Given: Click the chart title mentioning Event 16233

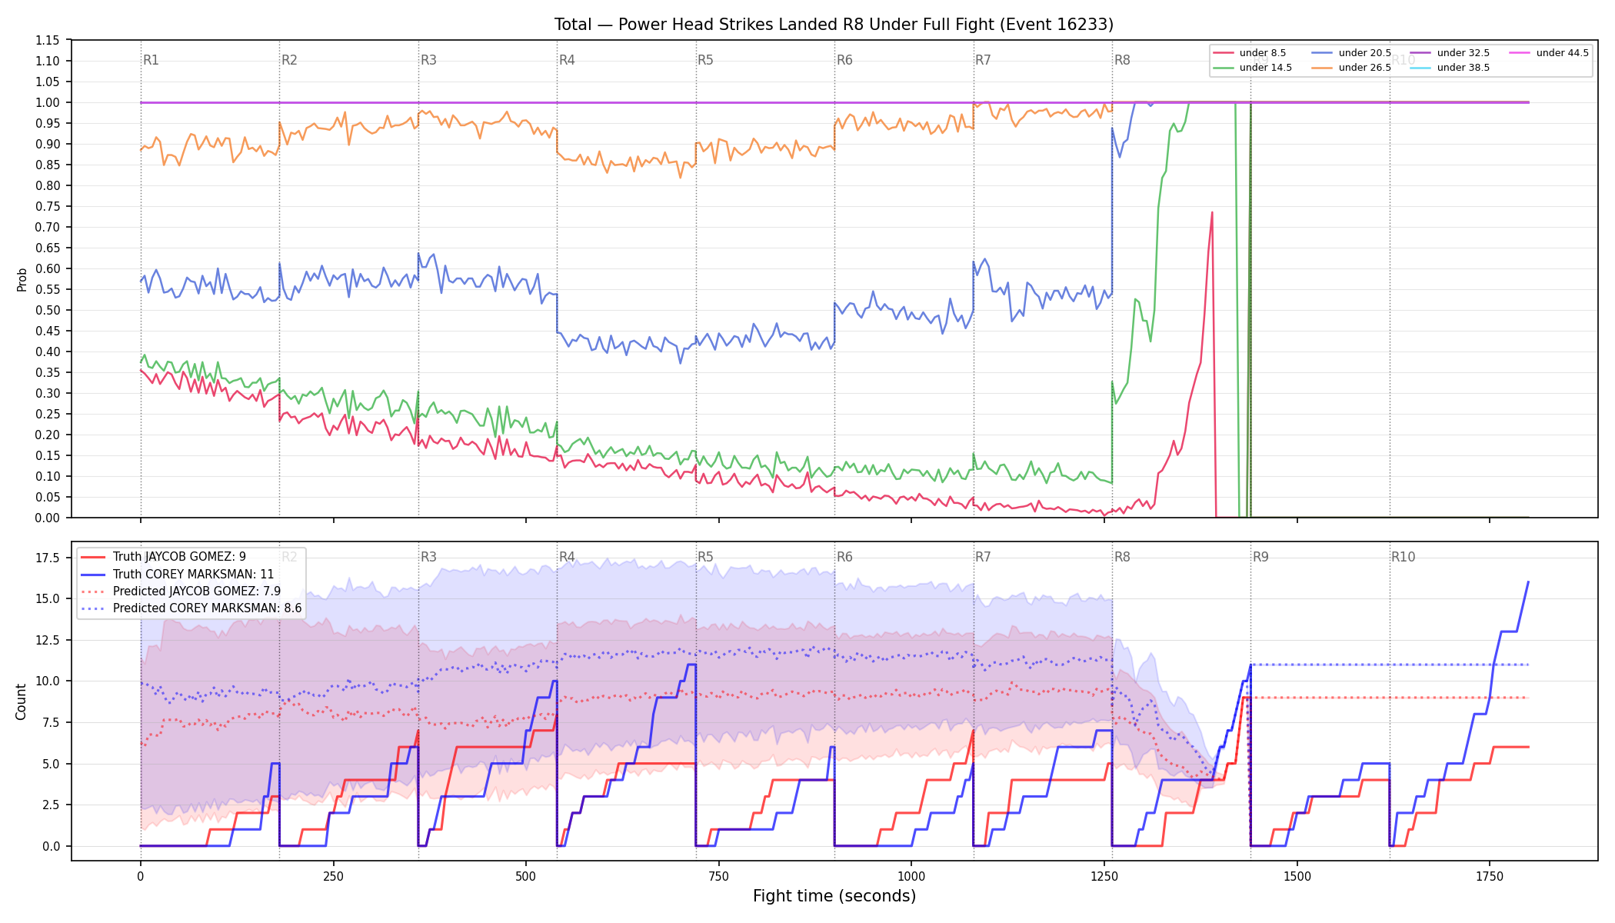Looking at the screenshot, I should 834,25.
